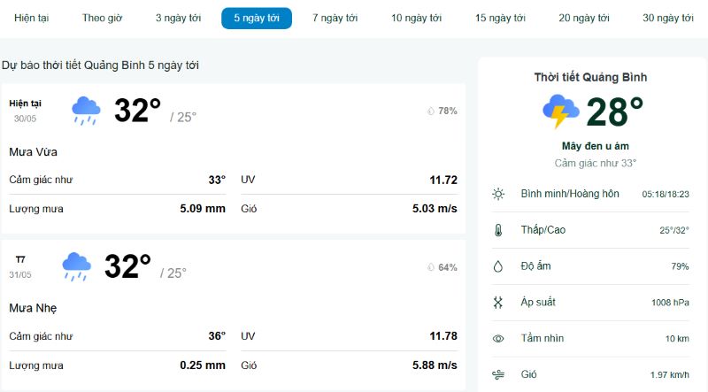708x392 pixels.
Task: Click the 64% humidity droplet icon
Action: tap(431, 267)
